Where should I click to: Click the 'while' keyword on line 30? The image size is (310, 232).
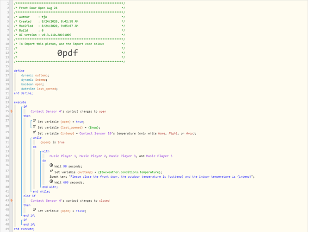coord(37,138)
